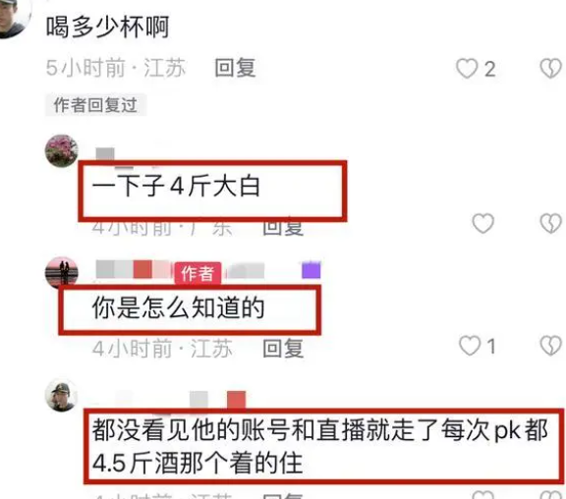Reply to the bottom 4.5斤酒 comment
The height and width of the screenshot is (499, 566).
click(x=283, y=496)
